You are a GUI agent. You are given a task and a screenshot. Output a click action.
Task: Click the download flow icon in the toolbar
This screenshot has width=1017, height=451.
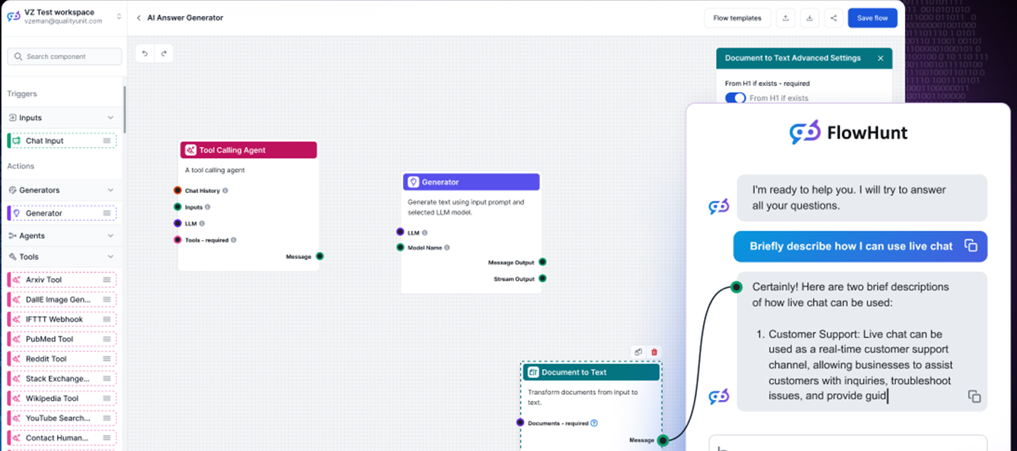click(809, 18)
